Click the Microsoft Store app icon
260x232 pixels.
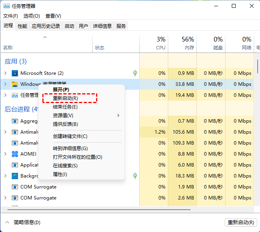click(x=15, y=73)
